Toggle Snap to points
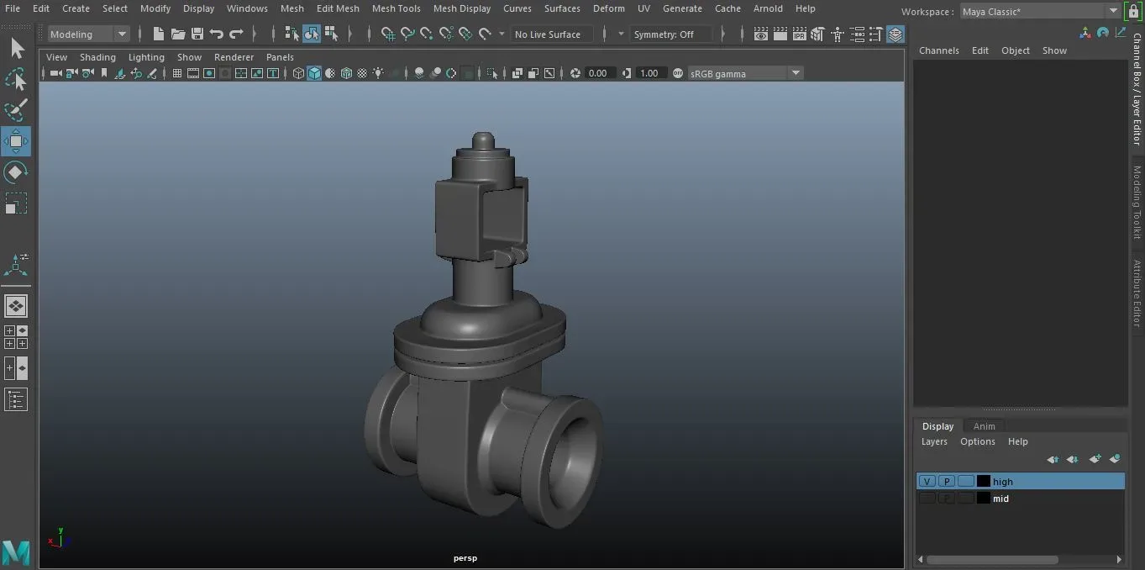1145x570 pixels. [427, 34]
